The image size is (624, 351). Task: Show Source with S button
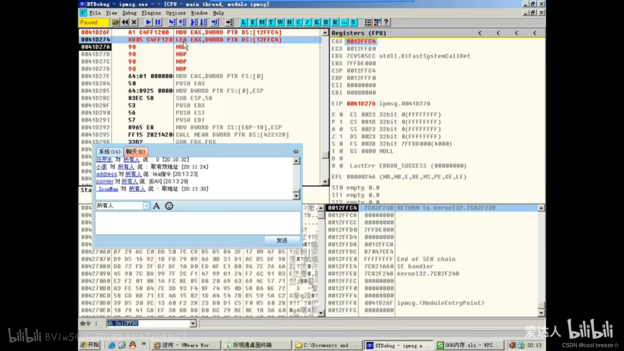[x=353, y=22]
